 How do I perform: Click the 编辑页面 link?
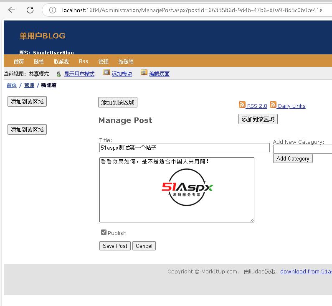160,74
